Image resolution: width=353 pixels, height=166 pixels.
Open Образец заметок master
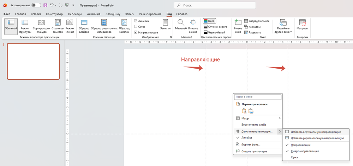coord(124,26)
